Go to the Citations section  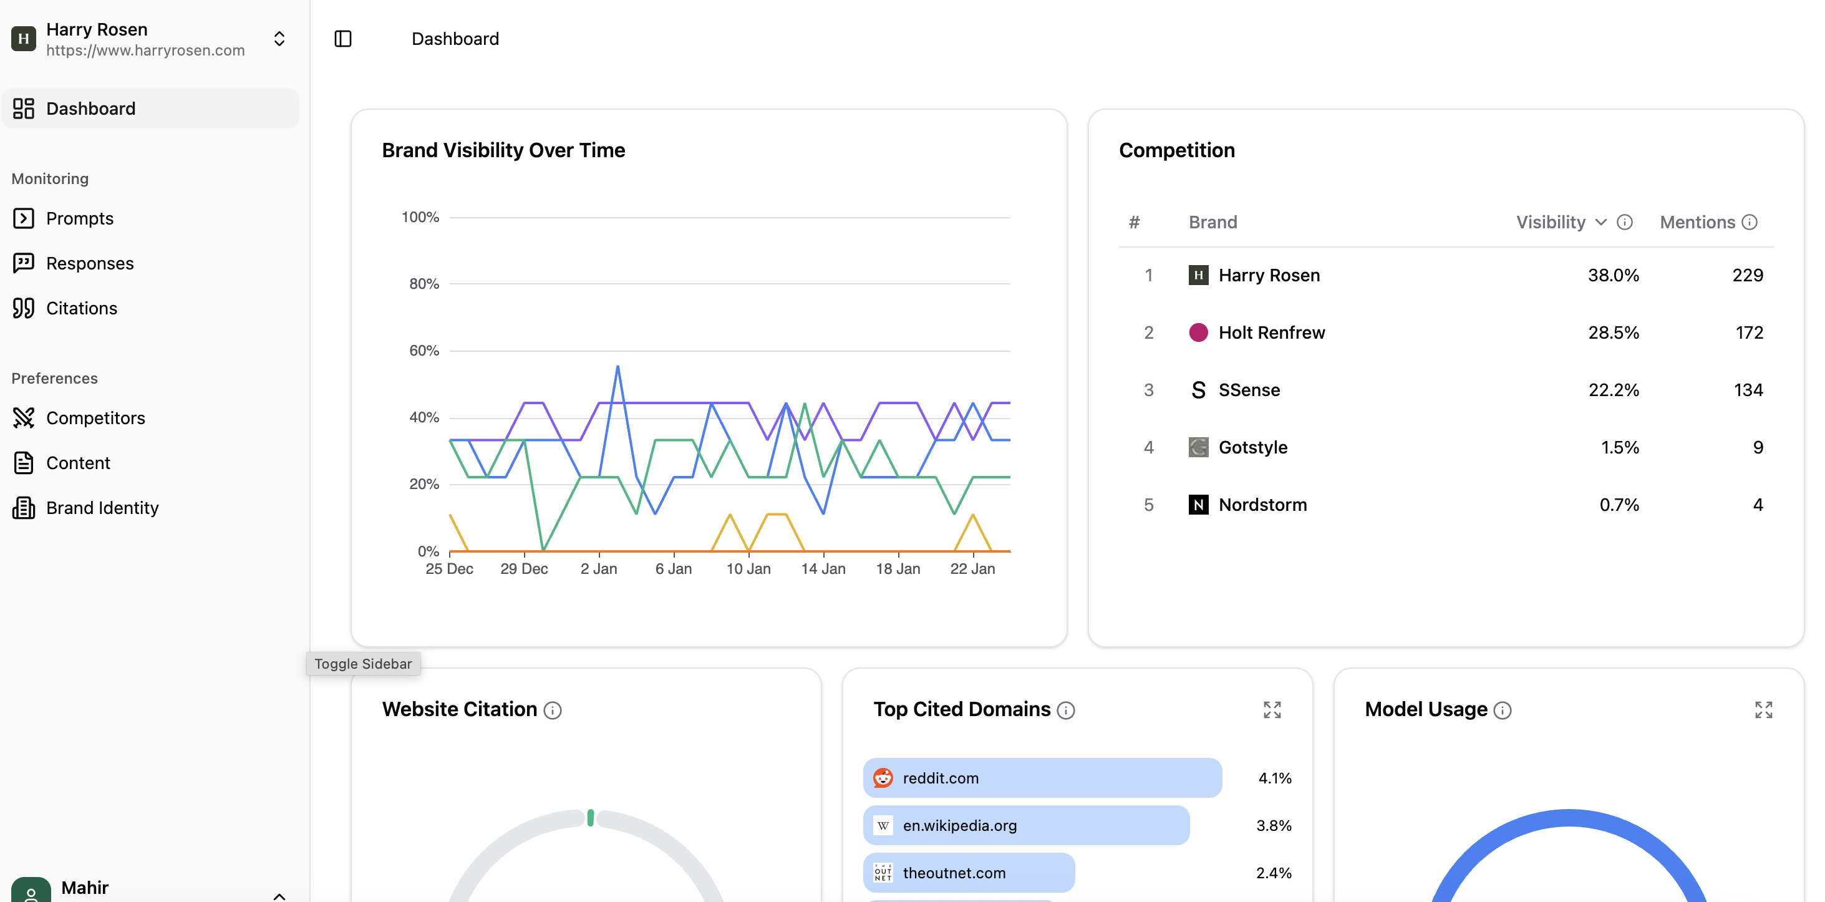82,308
